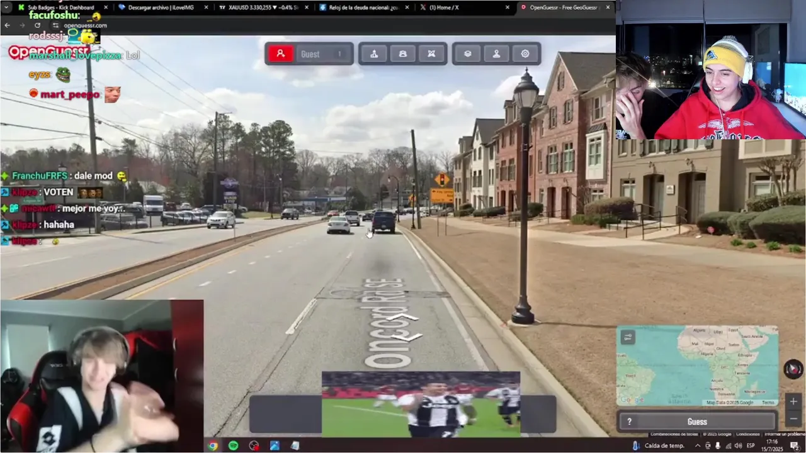The image size is (806, 453).
Task: Open the notepad-like taskbar app
Action: click(x=295, y=445)
